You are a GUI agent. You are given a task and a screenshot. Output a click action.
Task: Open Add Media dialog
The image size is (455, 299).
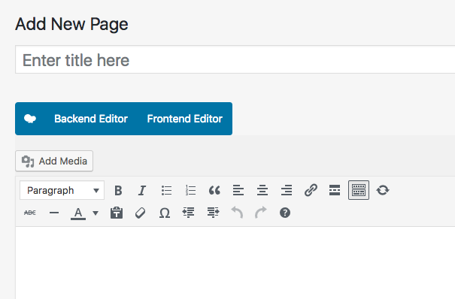coord(54,161)
